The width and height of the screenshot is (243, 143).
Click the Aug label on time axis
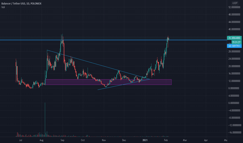click(41, 140)
